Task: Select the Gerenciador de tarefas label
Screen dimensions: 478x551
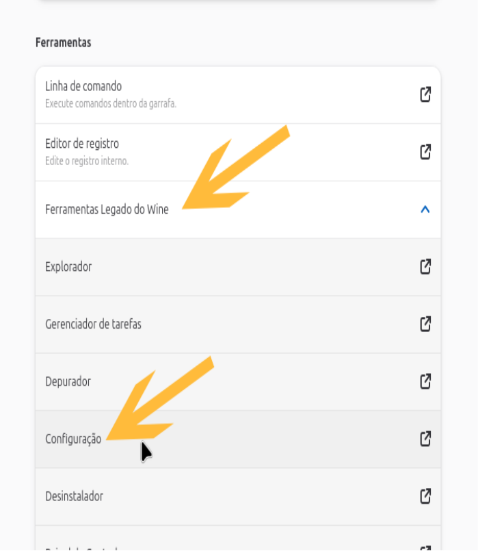Action: point(93,324)
